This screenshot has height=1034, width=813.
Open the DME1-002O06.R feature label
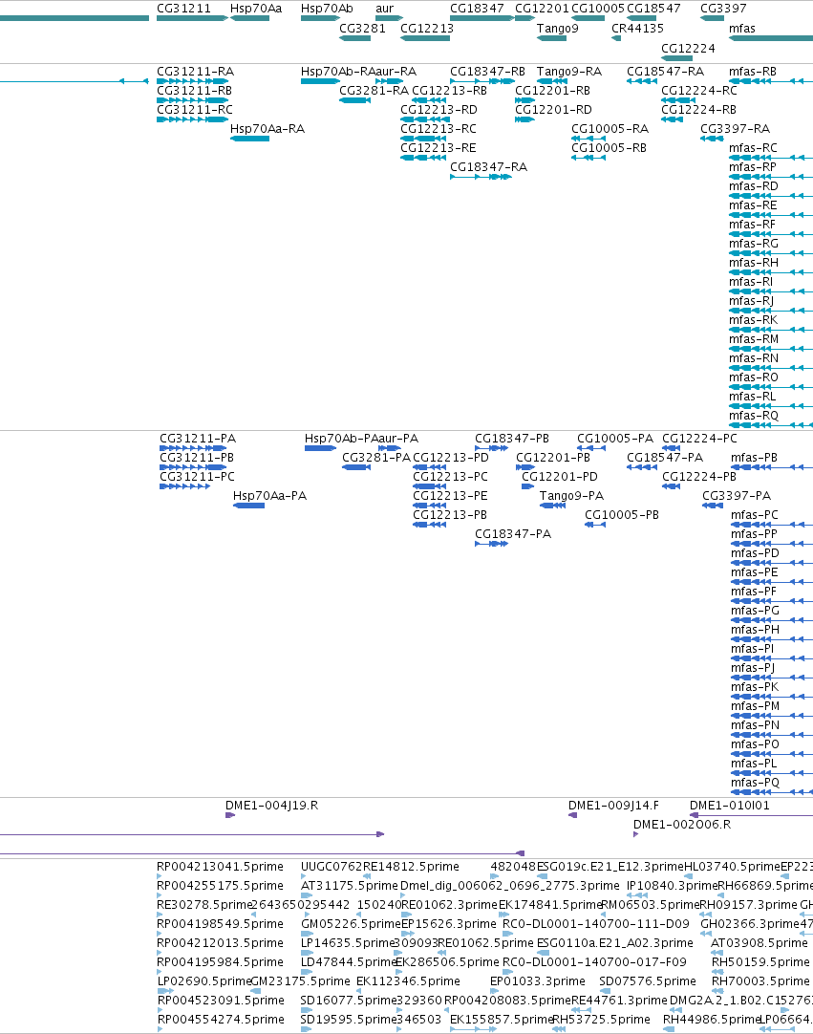682,825
